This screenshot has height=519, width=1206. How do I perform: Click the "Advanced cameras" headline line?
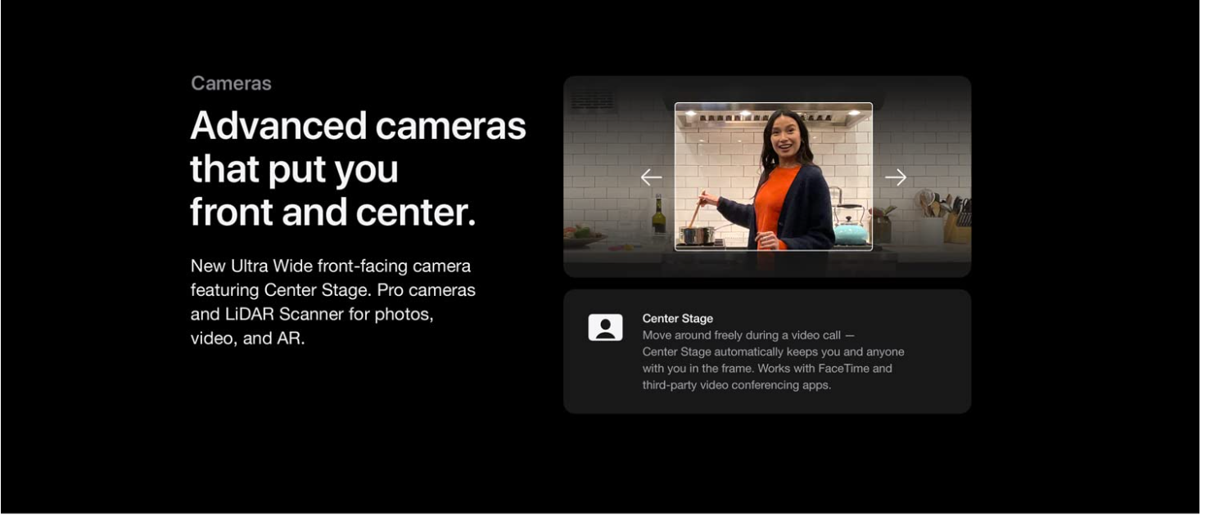click(x=358, y=126)
